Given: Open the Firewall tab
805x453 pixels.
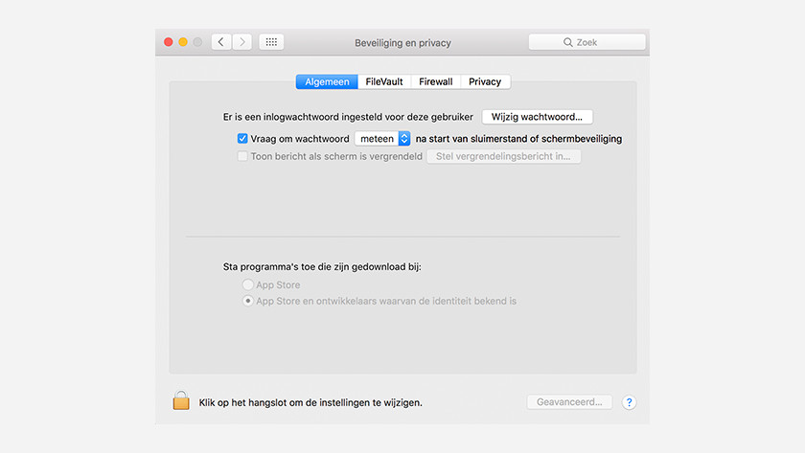Looking at the screenshot, I should tap(436, 81).
